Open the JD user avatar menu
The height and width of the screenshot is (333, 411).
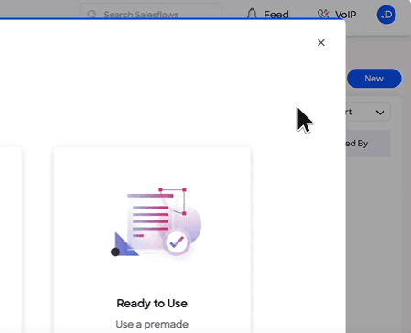pyautogui.click(x=386, y=15)
